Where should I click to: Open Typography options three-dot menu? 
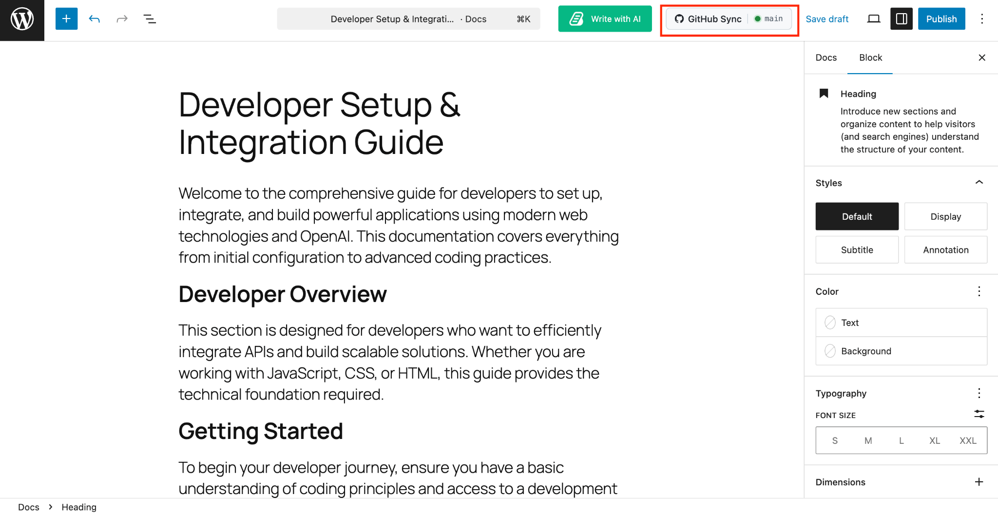click(x=979, y=393)
